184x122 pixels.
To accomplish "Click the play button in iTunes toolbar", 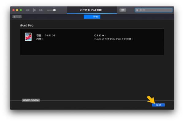I will pyautogui.click(x=34, y=10).
